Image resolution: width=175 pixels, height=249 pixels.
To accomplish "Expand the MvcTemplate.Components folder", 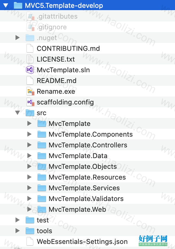I will [29, 134].
